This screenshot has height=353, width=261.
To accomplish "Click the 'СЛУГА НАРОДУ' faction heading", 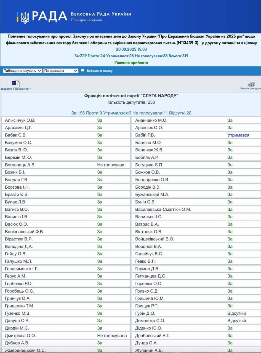I will click(x=131, y=96).
